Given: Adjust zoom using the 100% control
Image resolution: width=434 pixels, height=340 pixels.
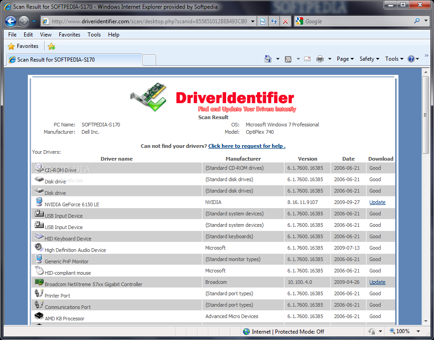Looking at the screenshot, I should click(403, 331).
